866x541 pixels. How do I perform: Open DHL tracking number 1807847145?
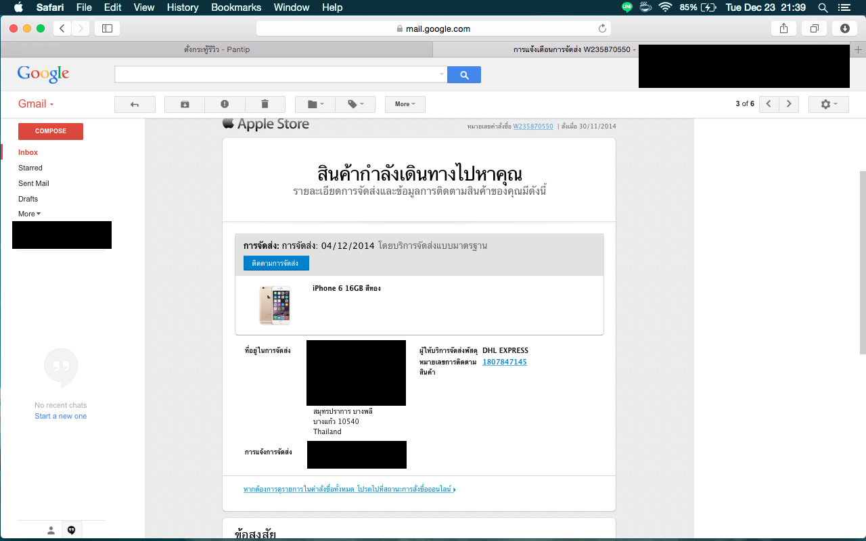point(505,362)
